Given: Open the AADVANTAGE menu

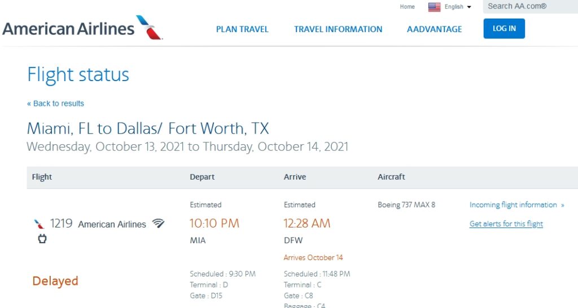Looking at the screenshot, I should coord(434,29).
